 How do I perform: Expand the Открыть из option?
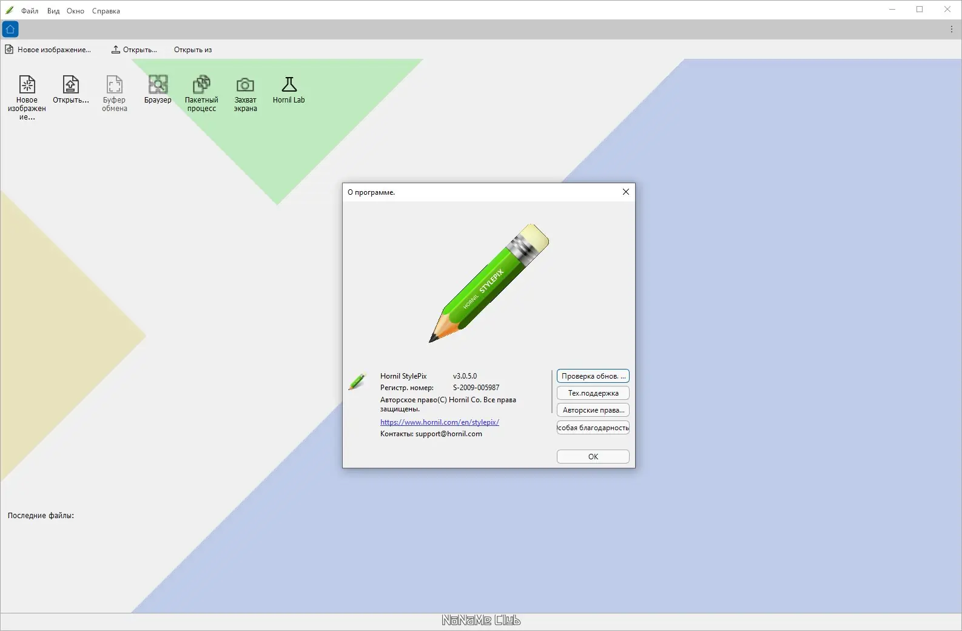[x=193, y=50]
